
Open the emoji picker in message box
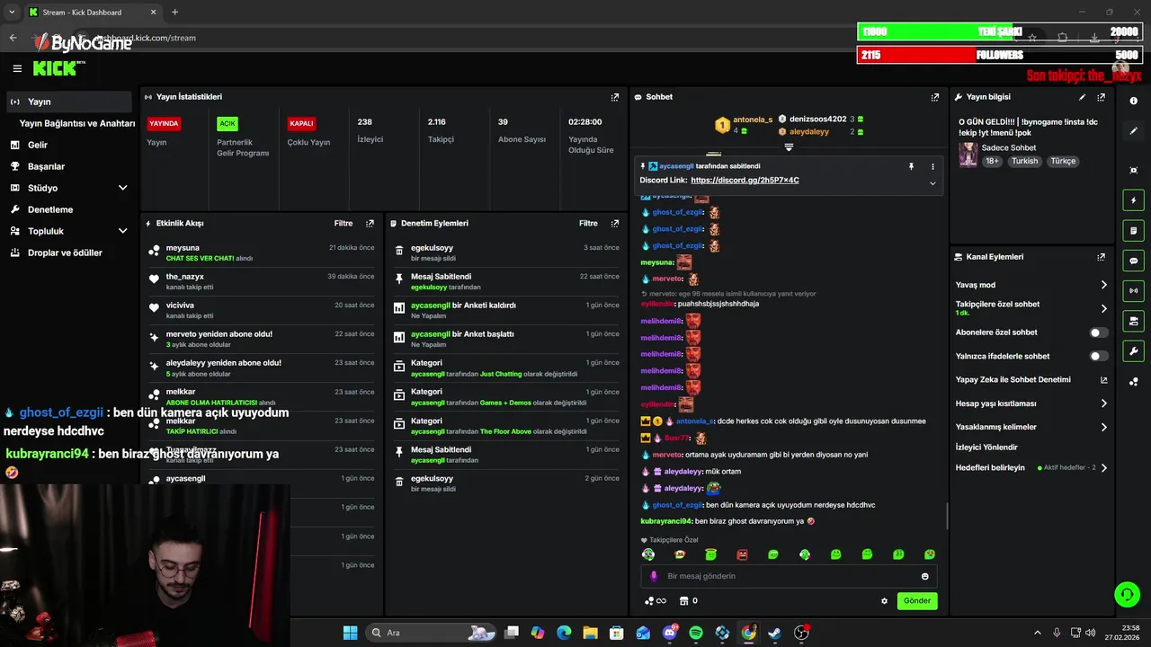pyautogui.click(x=924, y=576)
